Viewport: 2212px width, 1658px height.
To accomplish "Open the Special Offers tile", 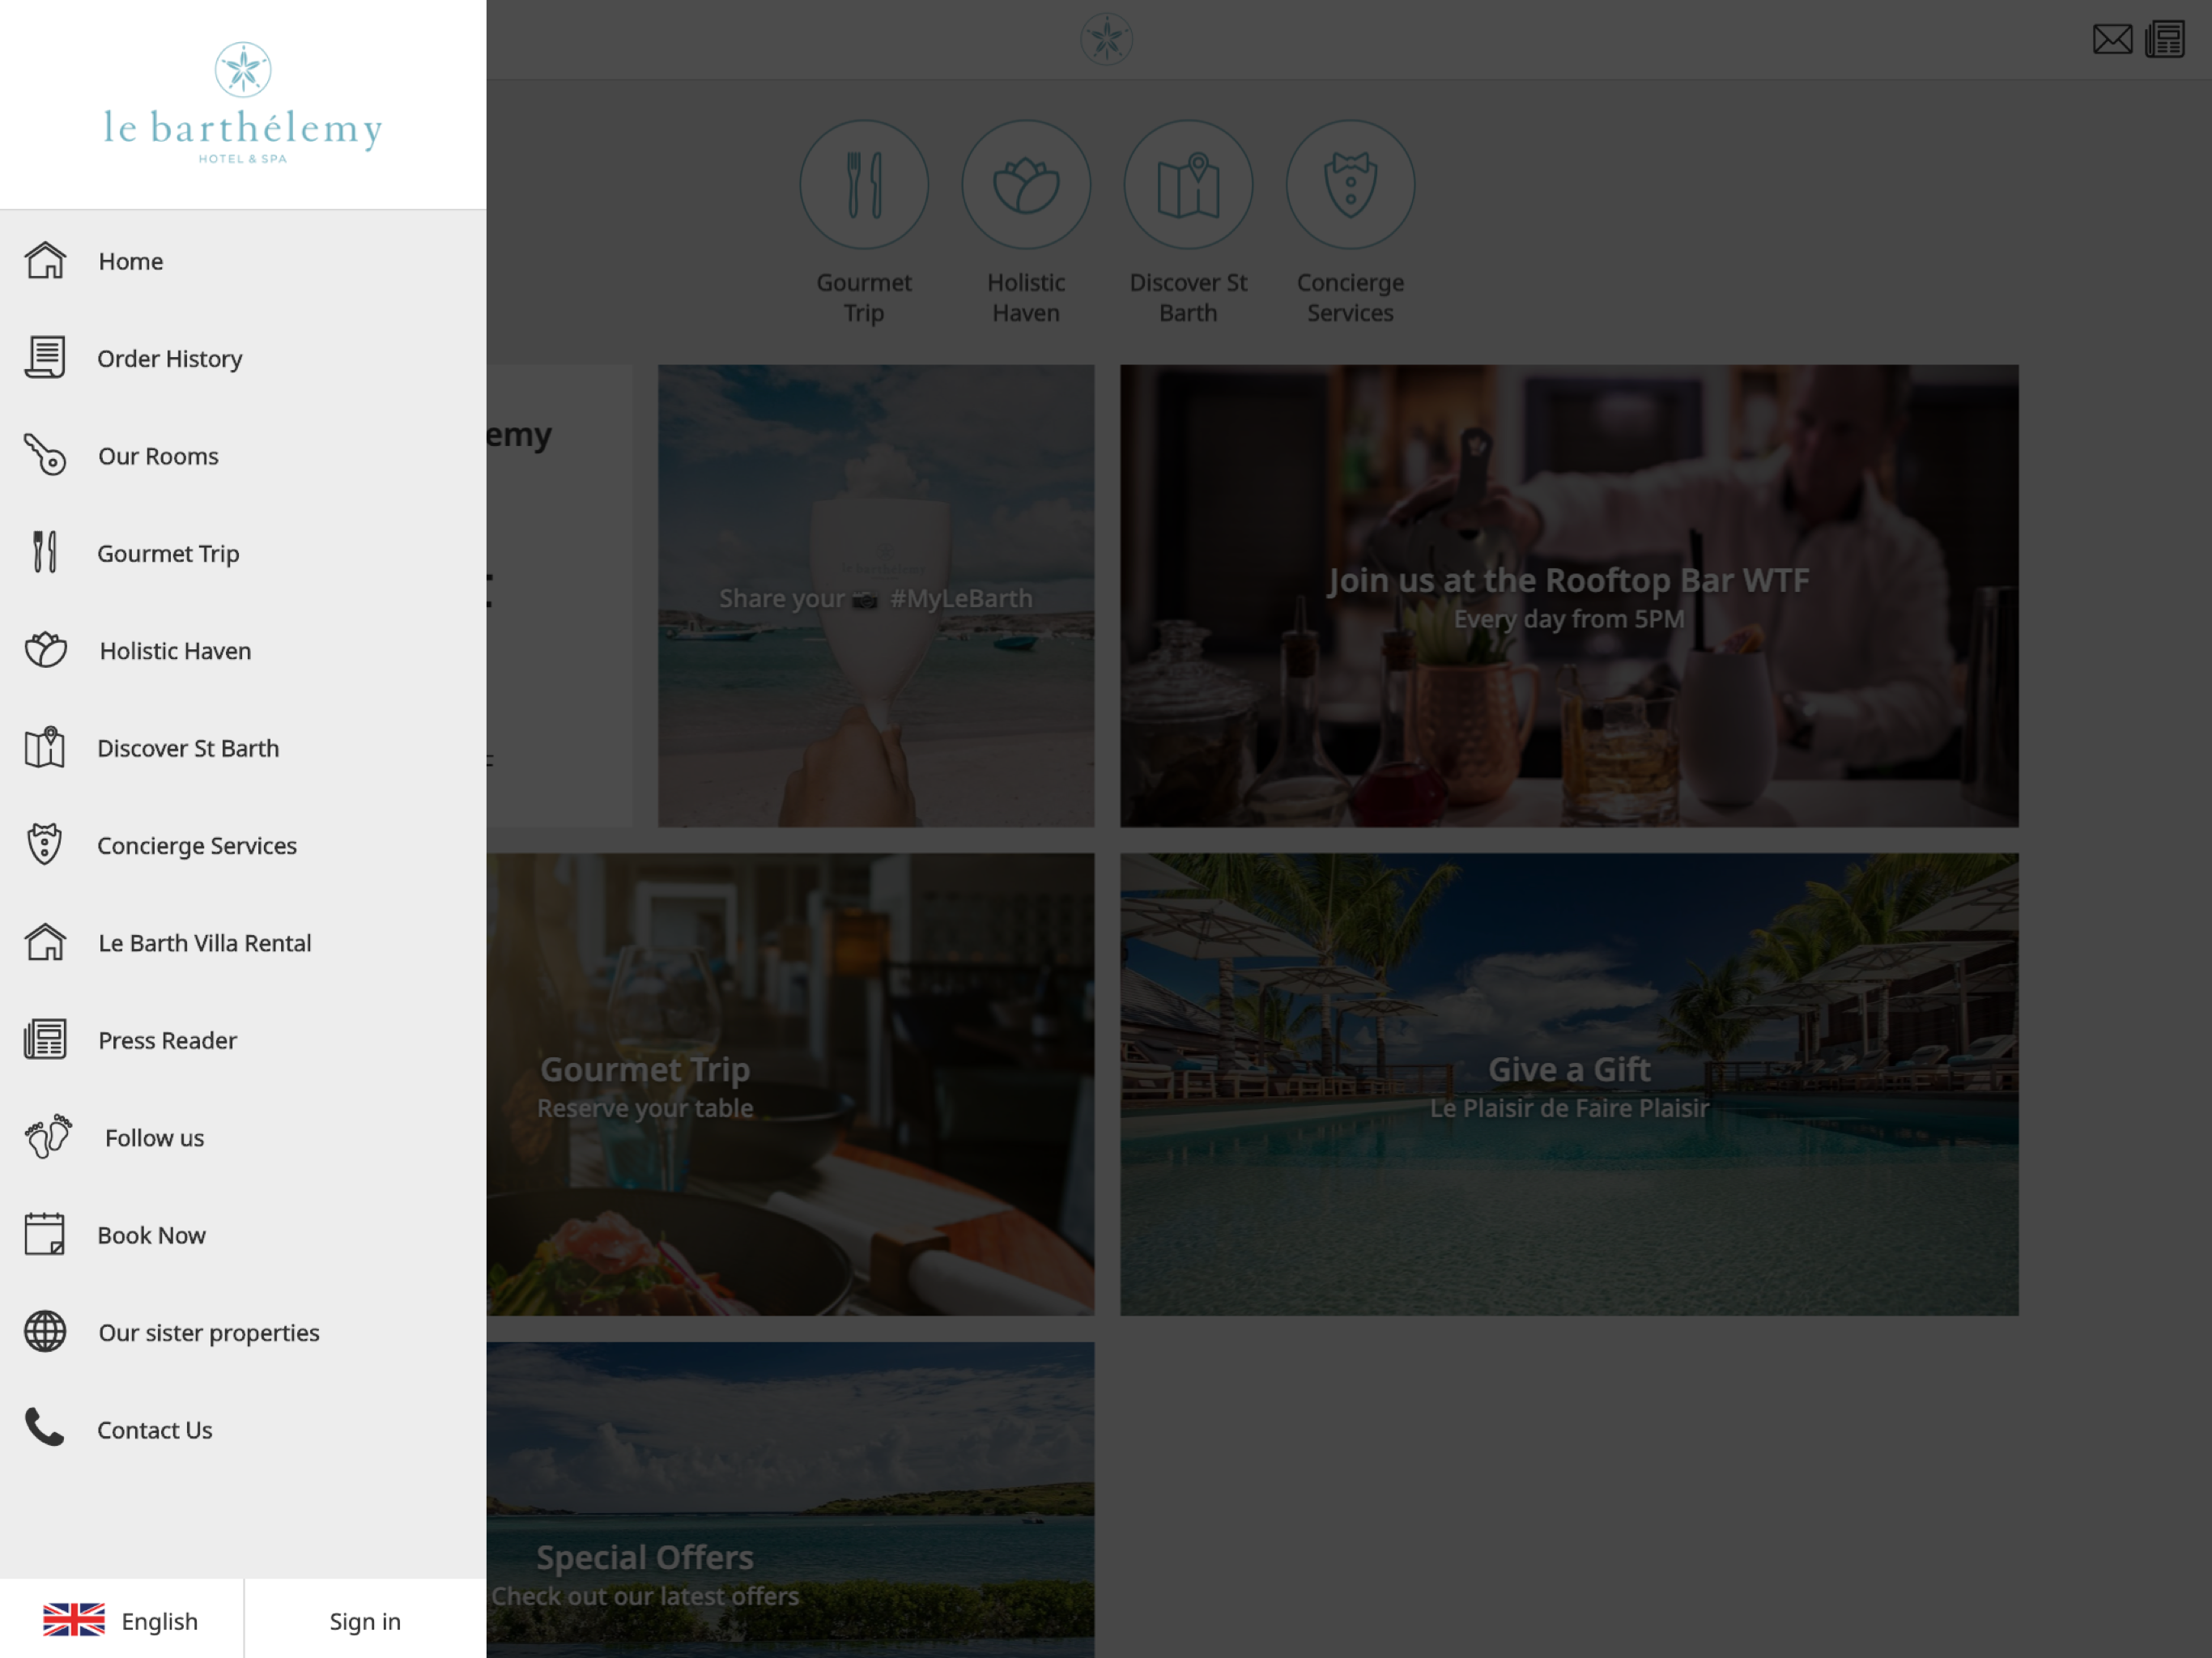I will pos(791,1500).
